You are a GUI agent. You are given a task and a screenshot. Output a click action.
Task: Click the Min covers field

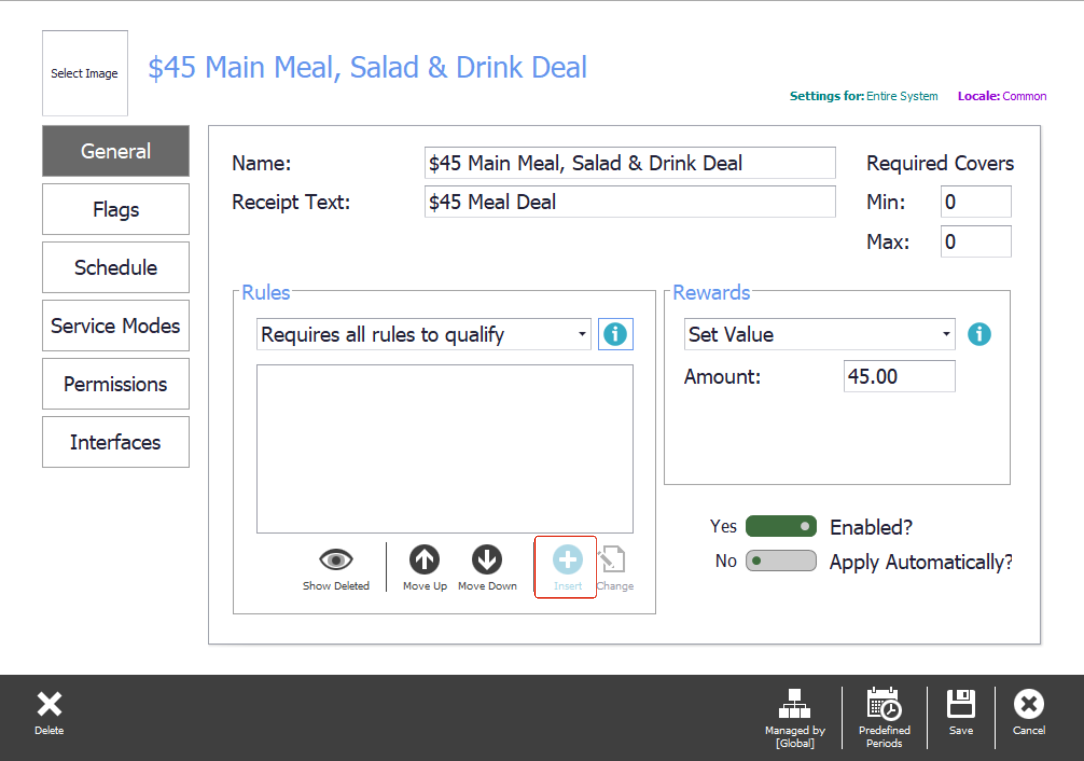976,202
